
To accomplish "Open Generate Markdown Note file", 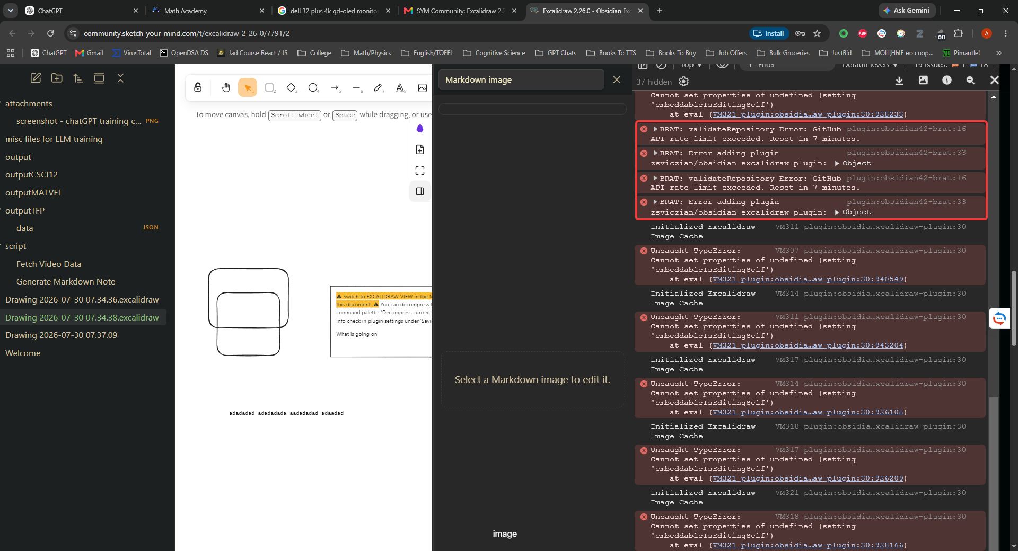I will pyautogui.click(x=66, y=282).
